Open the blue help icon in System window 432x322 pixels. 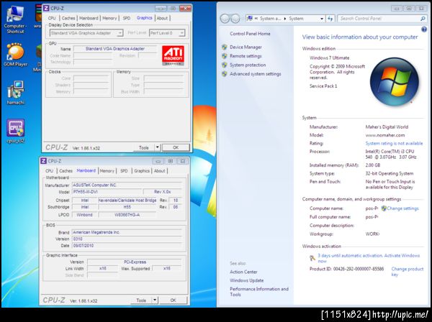click(424, 29)
